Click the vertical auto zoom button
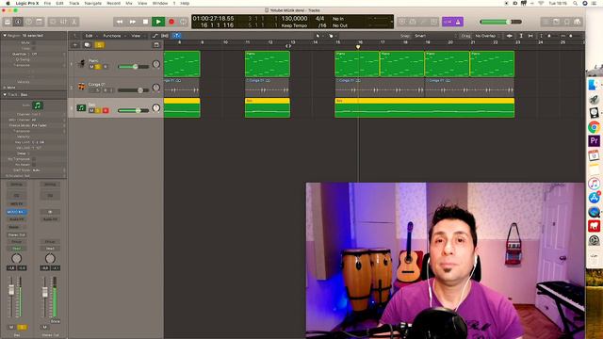The image size is (603, 339). click(x=521, y=36)
